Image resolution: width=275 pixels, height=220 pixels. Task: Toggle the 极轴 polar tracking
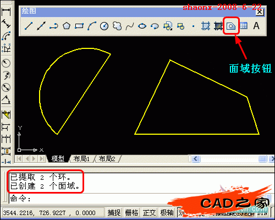pyautogui.click(x=167, y=213)
